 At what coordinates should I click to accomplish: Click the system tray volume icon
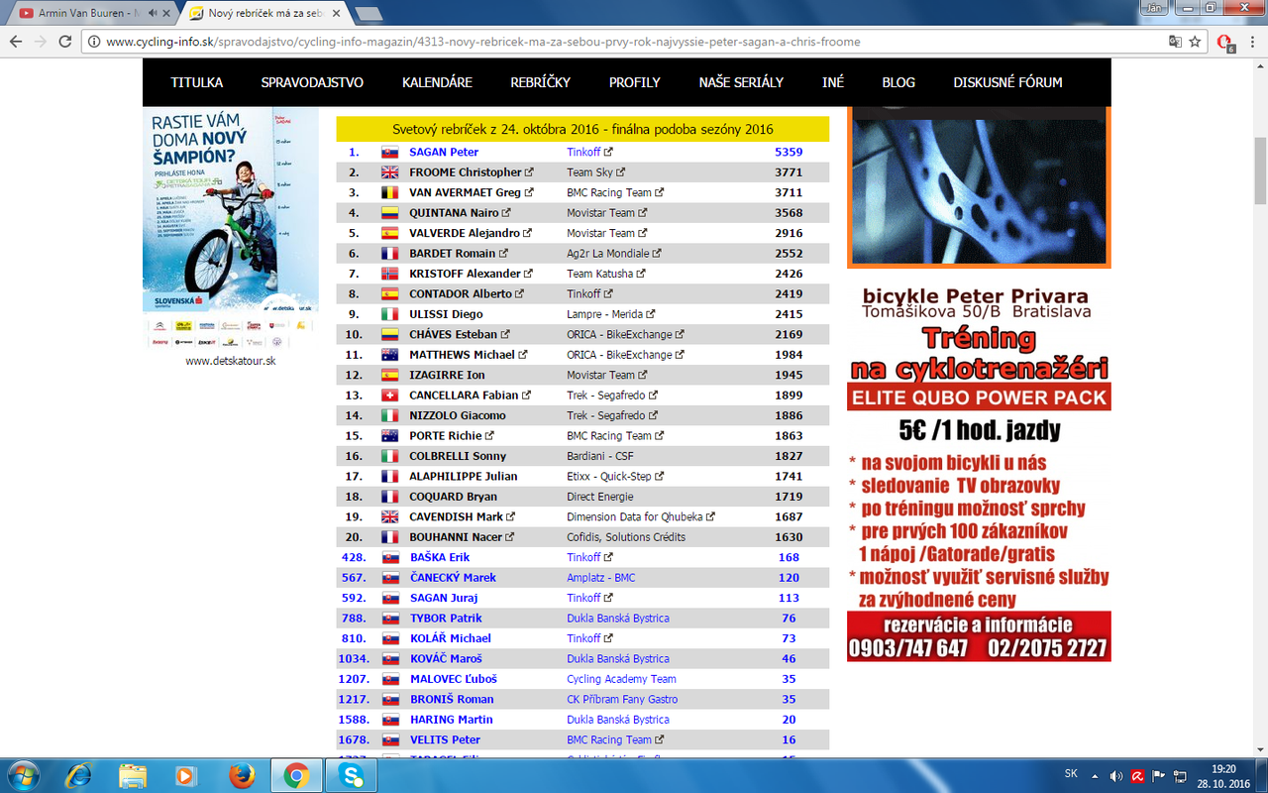1116,775
